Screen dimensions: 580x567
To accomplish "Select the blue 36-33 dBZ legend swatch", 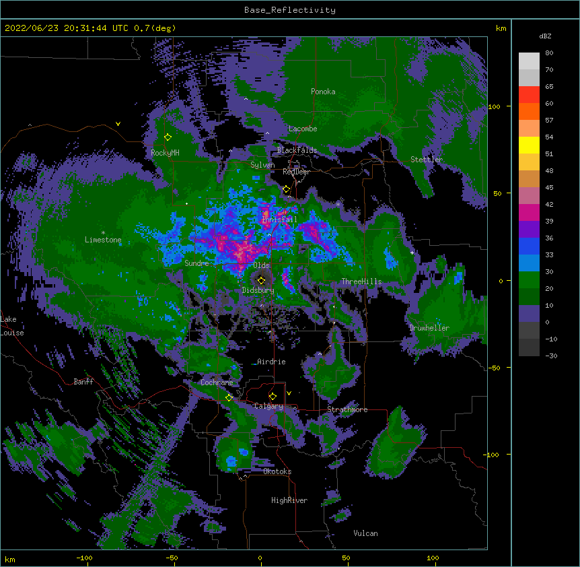I will [x=529, y=246].
